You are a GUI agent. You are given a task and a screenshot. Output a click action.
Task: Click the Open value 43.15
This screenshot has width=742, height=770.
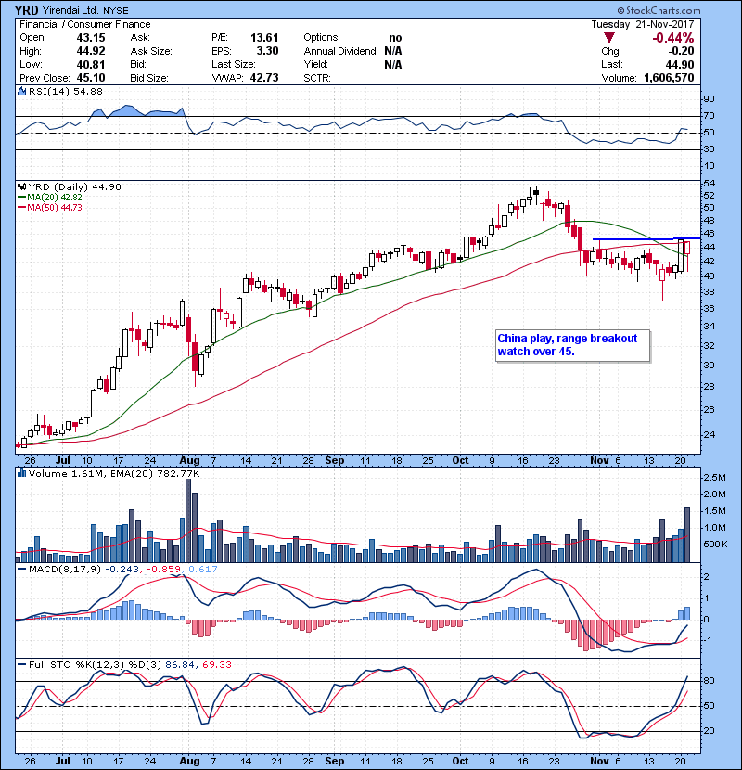coord(91,38)
